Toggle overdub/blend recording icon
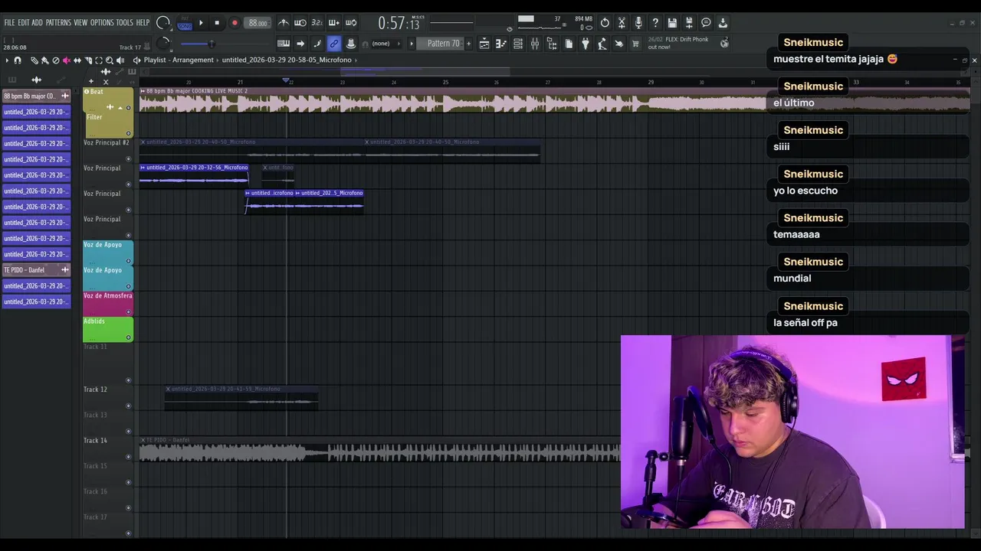This screenshot has width=981, height=551. coord(334,23)
